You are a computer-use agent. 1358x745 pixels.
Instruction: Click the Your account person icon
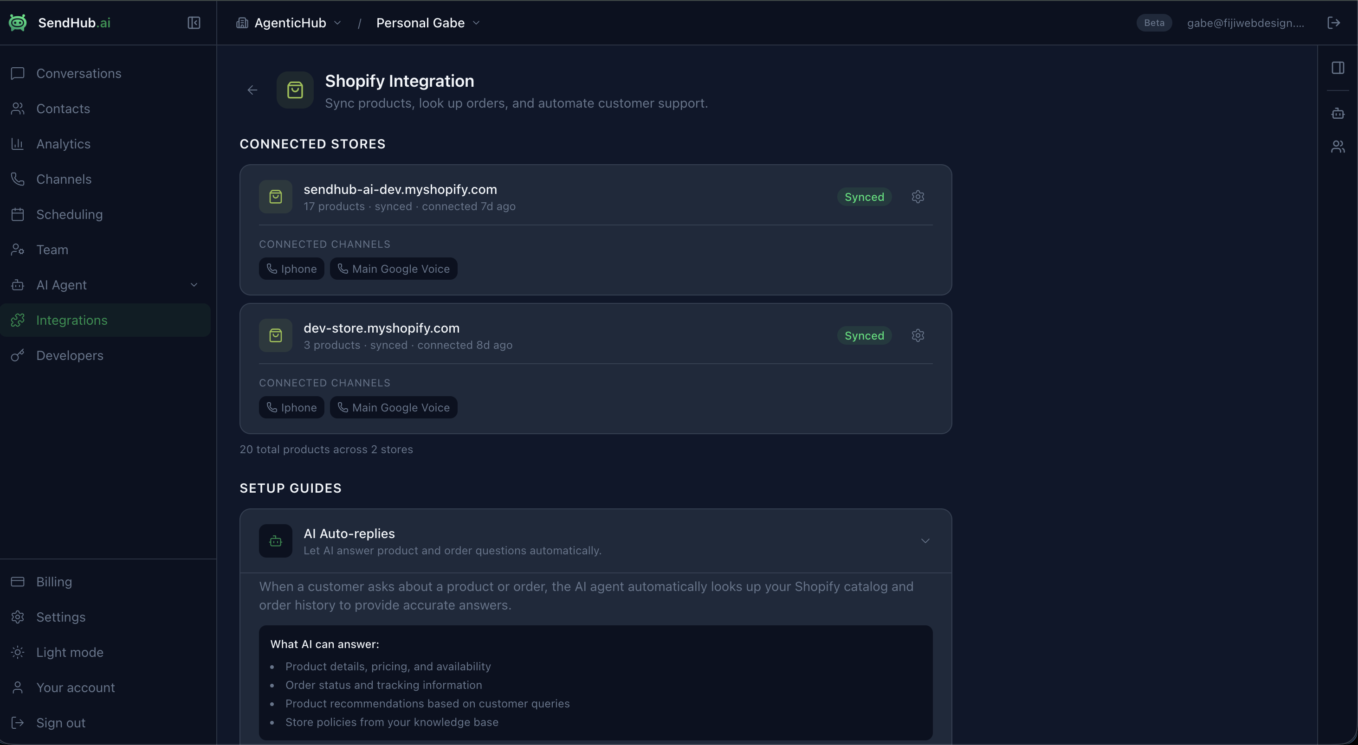pos(17,687)
